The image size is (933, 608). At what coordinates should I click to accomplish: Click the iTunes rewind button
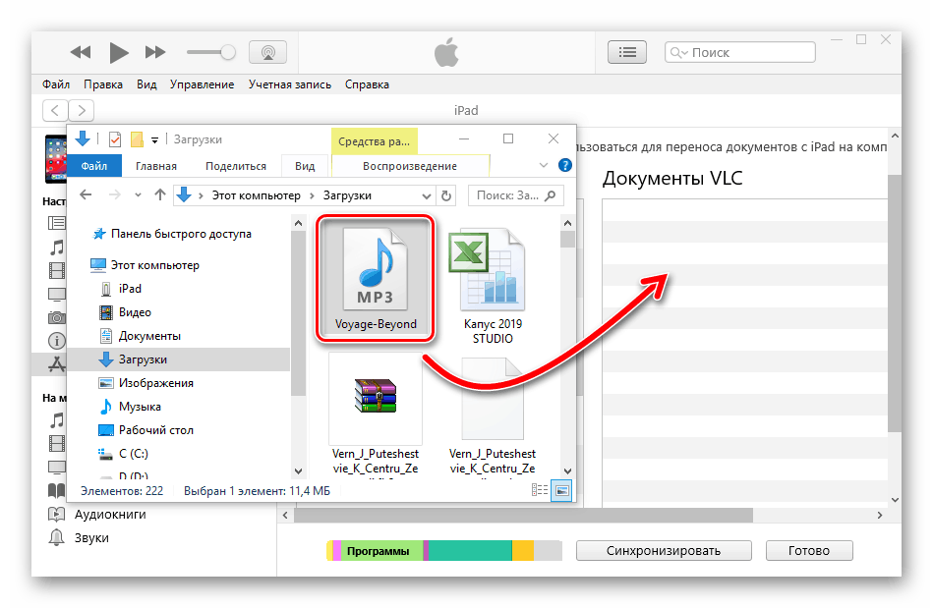(x=81, y=52)
